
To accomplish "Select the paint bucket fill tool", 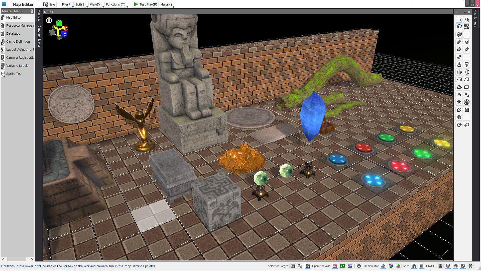I will click(x=466, y=42).
